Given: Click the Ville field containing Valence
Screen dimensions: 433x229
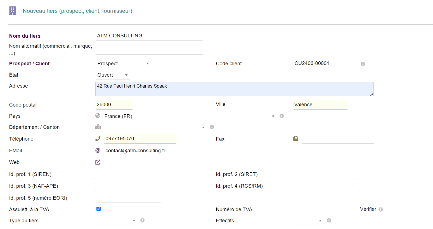Looking at the screenshot, I should coord(320,105).
